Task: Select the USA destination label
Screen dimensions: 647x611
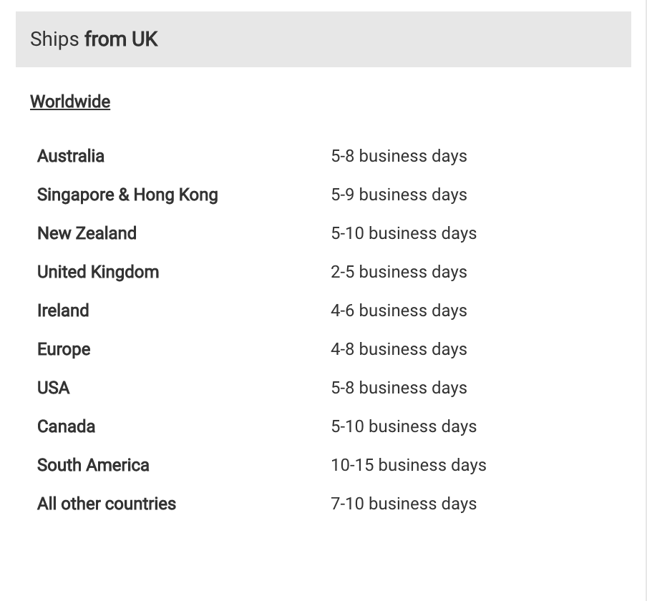Action: pyautogui.click(x=54, y=388)
